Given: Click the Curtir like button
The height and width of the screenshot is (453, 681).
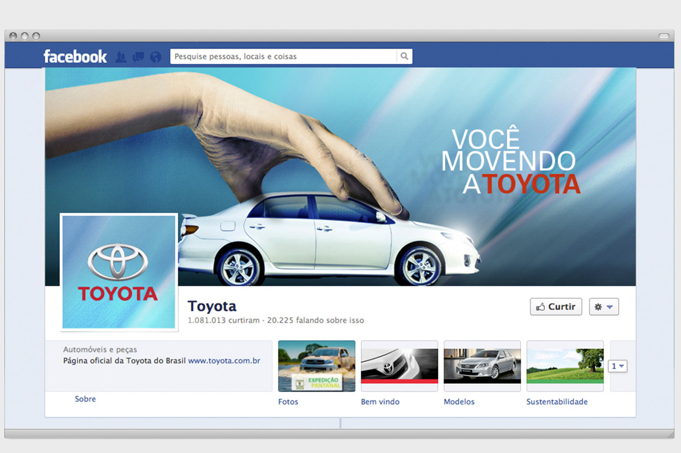Looking at the screenshot, I should (x=556, y=306).
